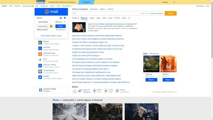Open the Облако service icon

tap(40, 43)
